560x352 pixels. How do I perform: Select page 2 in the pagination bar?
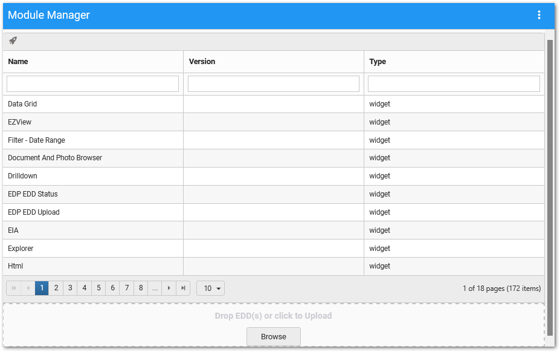pos(56,288)
